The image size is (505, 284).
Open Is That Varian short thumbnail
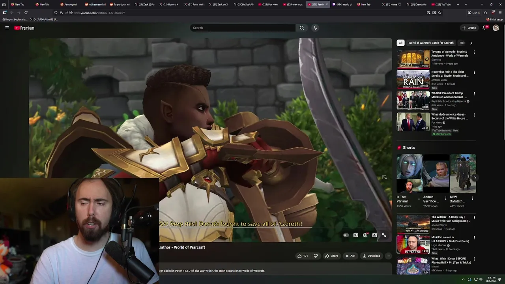[410, 173]
